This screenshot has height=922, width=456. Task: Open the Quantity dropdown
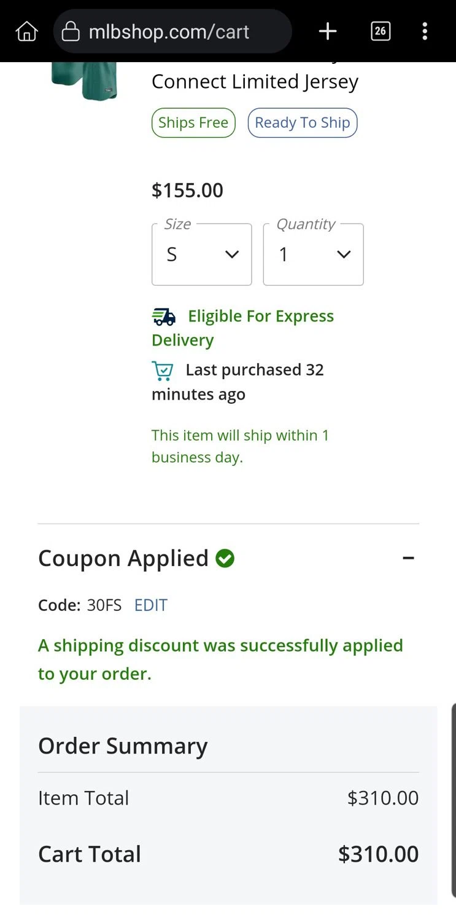pos(313,254)
